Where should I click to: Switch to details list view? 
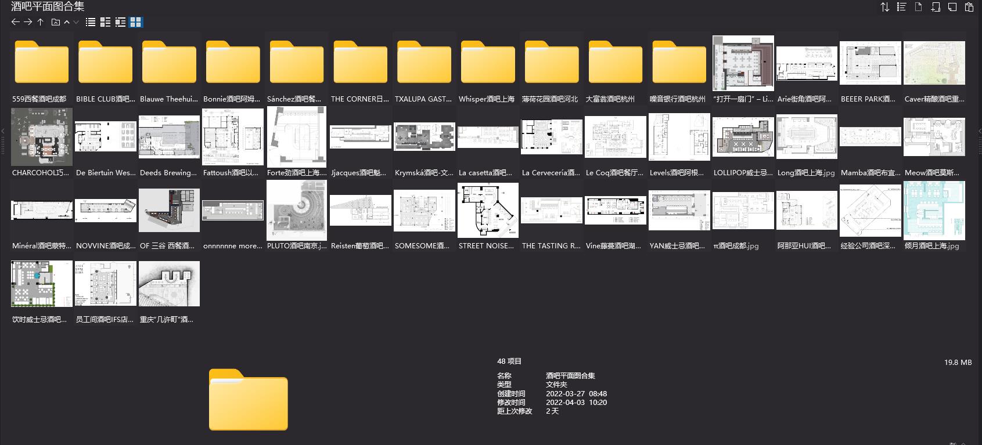tap(105, 22)
